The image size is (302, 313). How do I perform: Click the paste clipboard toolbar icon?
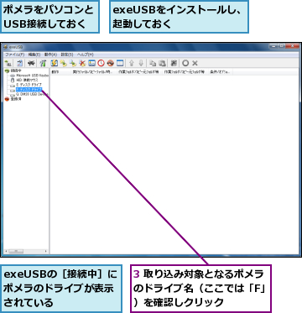click(x=162, y=63)
